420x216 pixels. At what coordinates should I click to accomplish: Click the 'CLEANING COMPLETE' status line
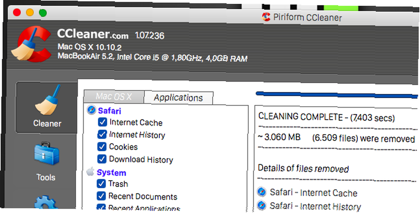pos(326,117)
